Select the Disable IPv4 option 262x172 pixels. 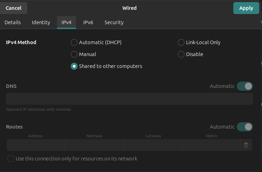click(181, 54)
